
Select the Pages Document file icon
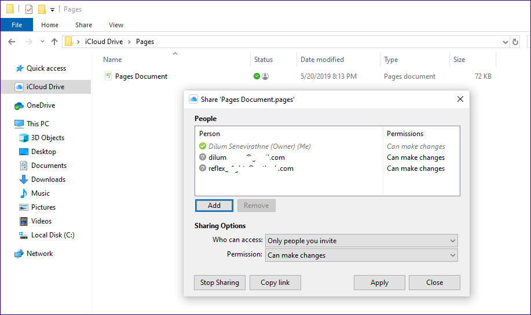108,76
